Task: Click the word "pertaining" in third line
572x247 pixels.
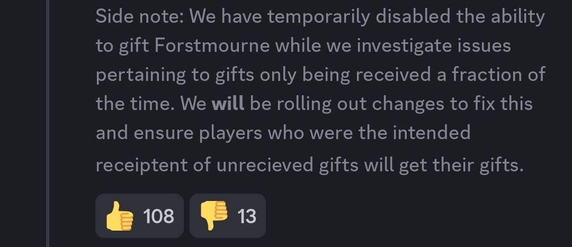Action: (141, 76)
